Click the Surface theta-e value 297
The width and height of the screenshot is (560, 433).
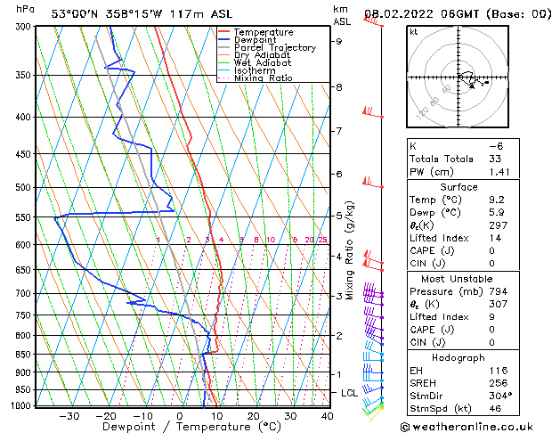click(x=499, y=225)
